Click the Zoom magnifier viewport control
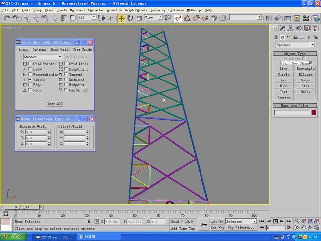This screenshot has height=241, width=321. pos(297,221)
